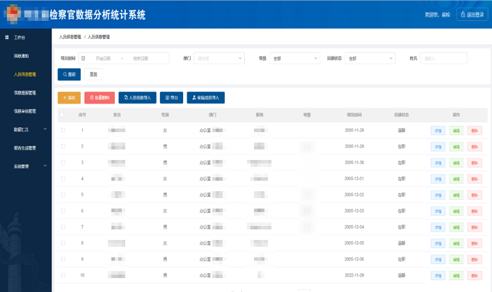This screenshot has width=492, height=292.
Task: Click the 性别 column header
Action: tap(165, 115)
